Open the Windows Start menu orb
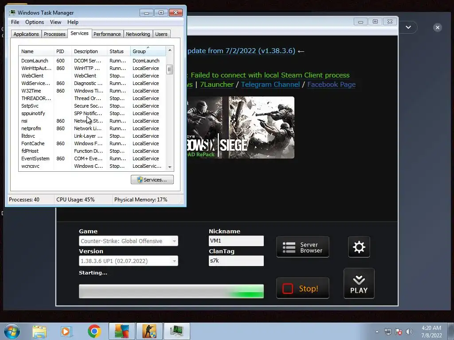 (12, 331)
